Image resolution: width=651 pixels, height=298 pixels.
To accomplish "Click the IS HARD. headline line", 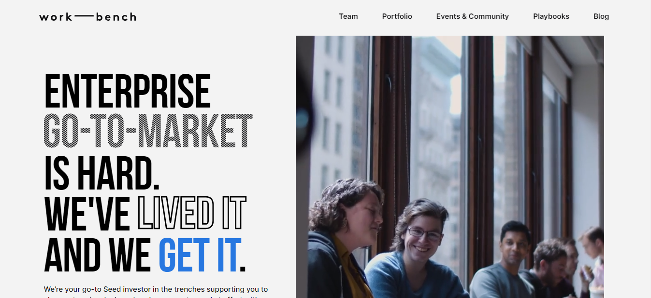I will tap(102, 173).
